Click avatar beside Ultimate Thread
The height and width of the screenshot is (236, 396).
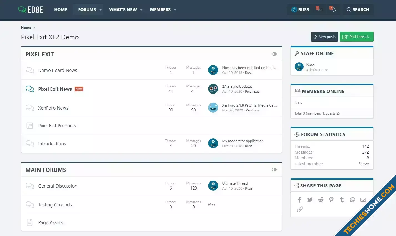coord(213,186)
